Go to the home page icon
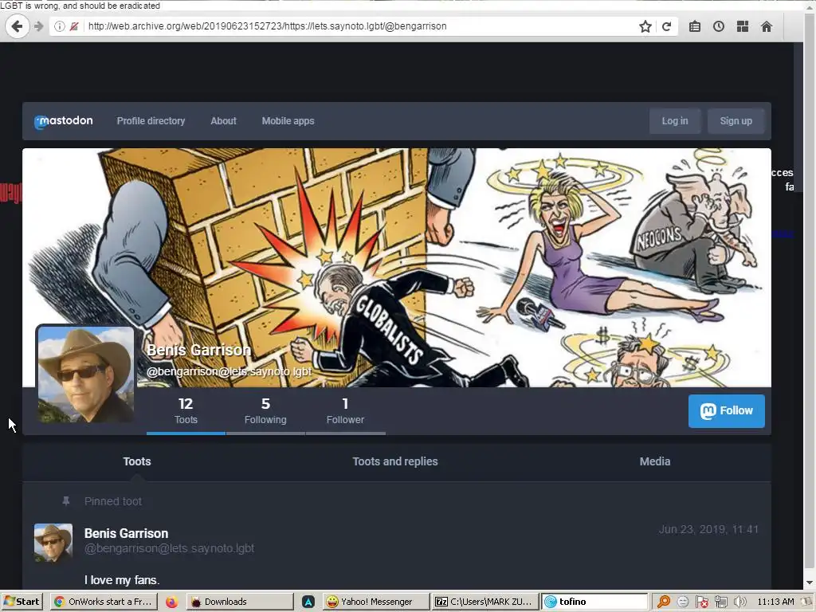816x612 pixels. (x=767, y=26)
